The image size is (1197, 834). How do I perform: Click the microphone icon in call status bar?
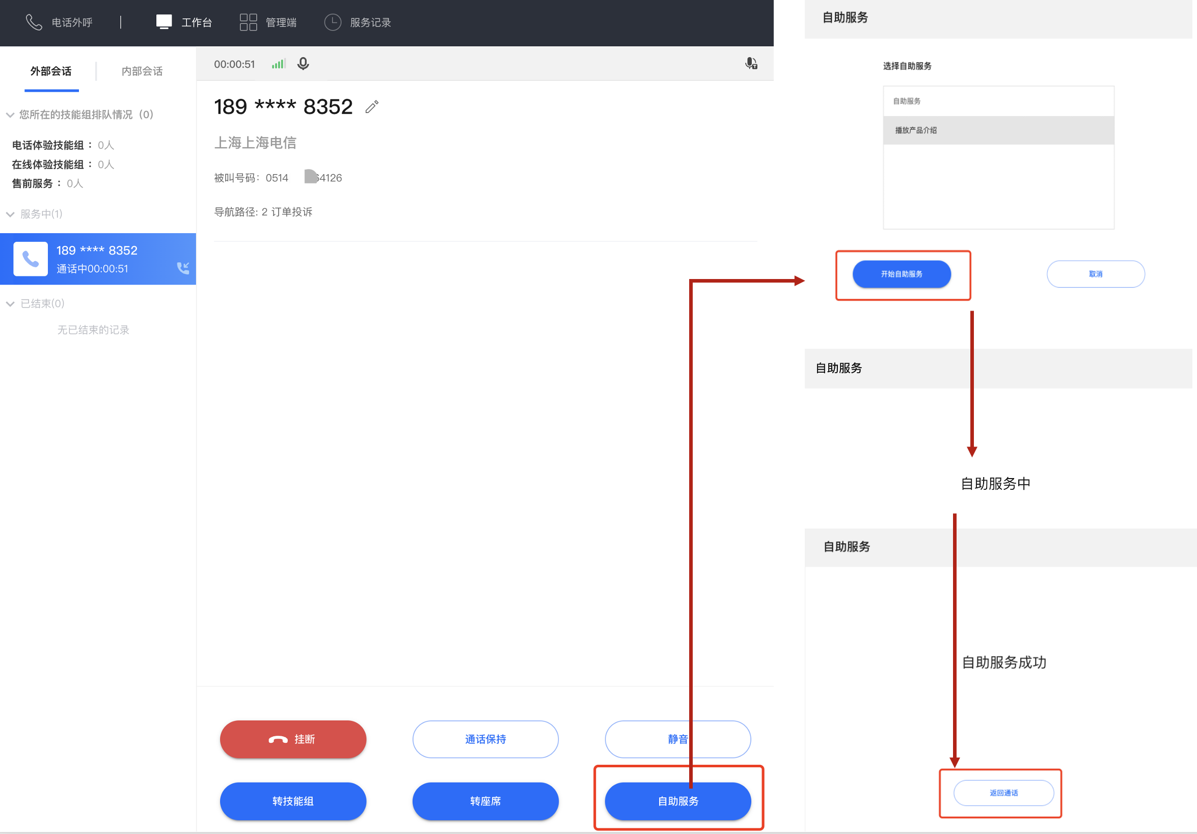tap(303, 64)
